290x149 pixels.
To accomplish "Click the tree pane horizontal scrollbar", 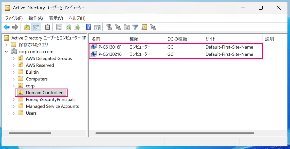I will [30, 133].
